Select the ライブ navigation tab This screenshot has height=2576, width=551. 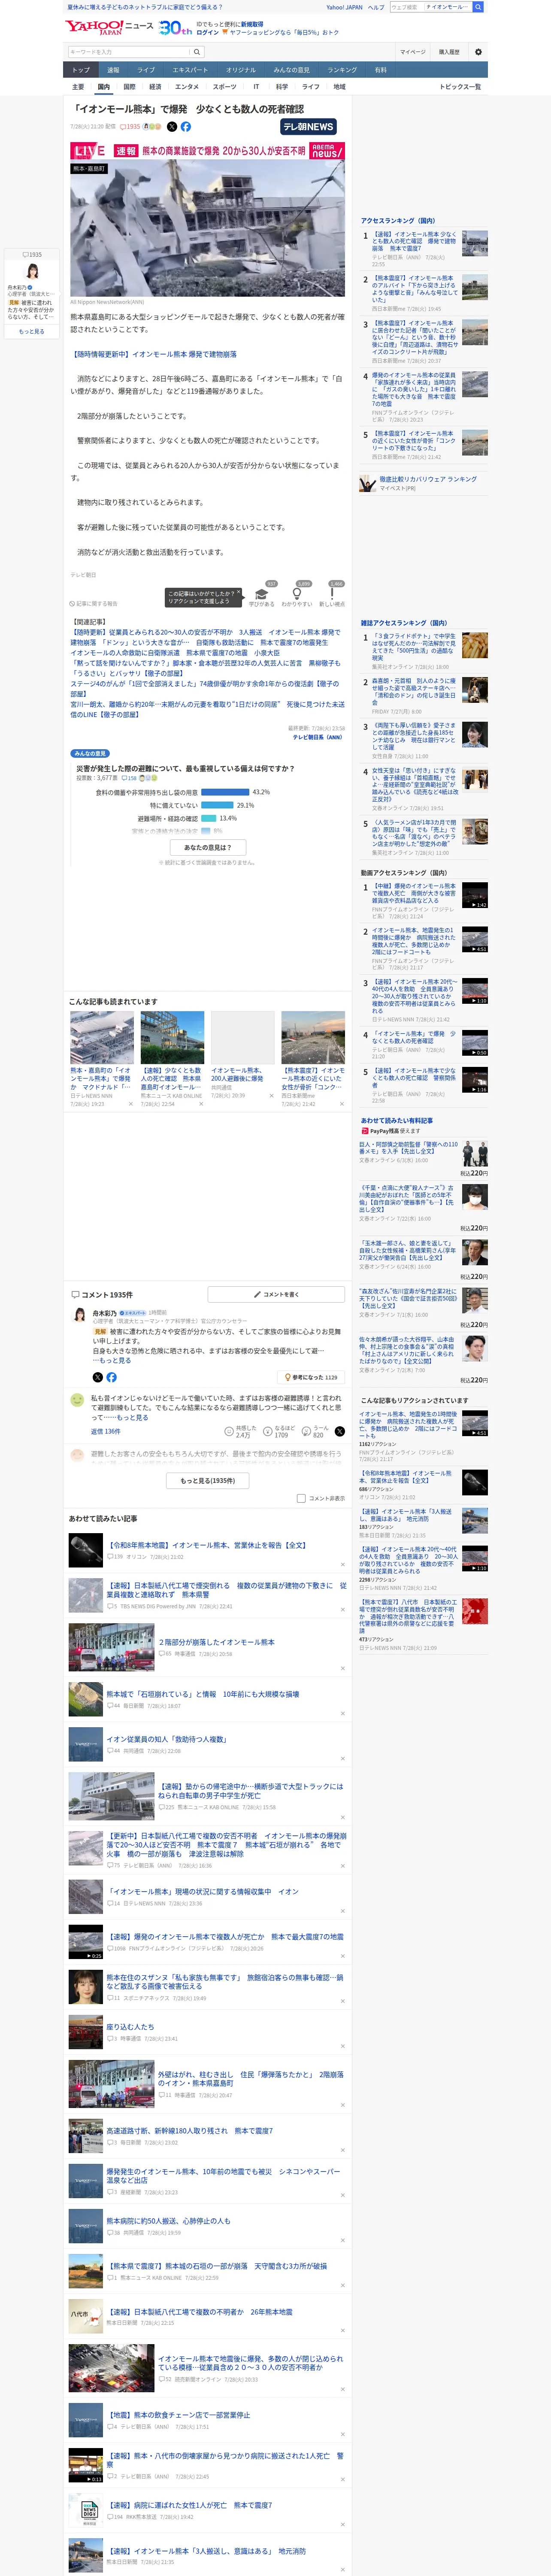pyautogui.click(x=146, y=70)
